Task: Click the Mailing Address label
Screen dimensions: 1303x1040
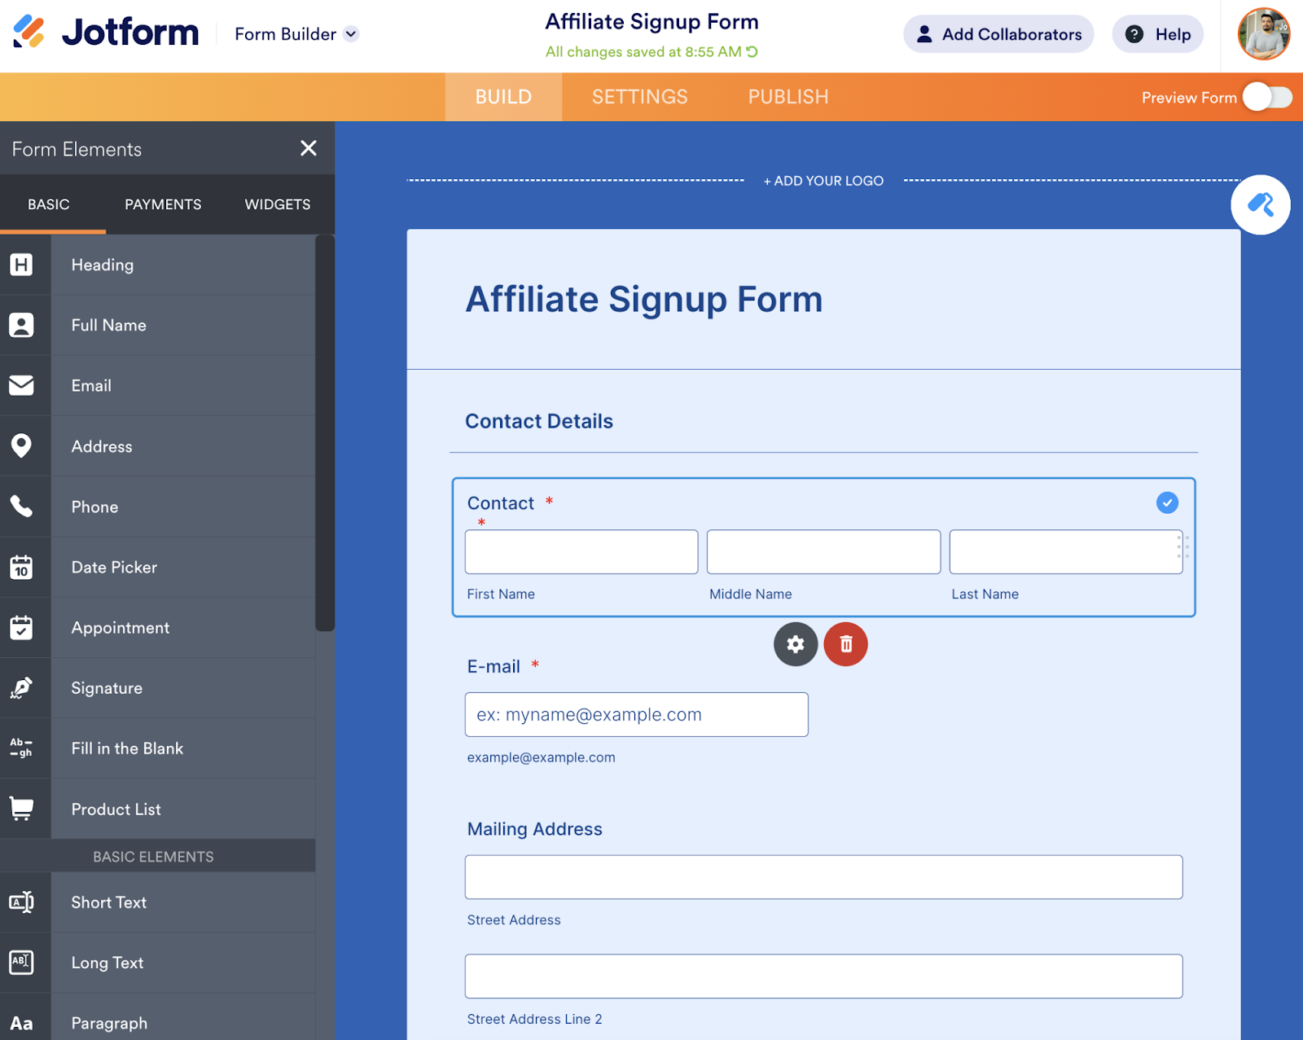Action: [534, 829]
